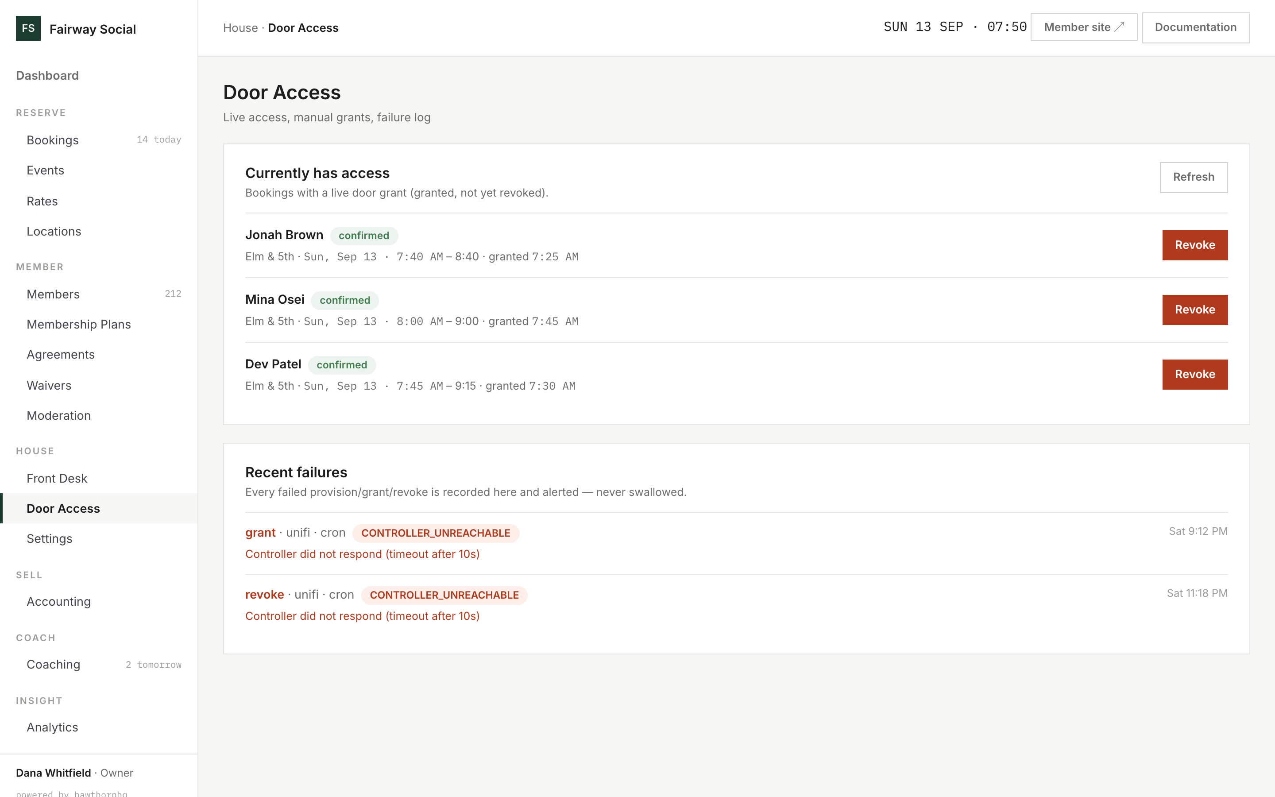Open the Coaching page
The width and height of the screenshot is (1275, 797).
tap(99, 664)
